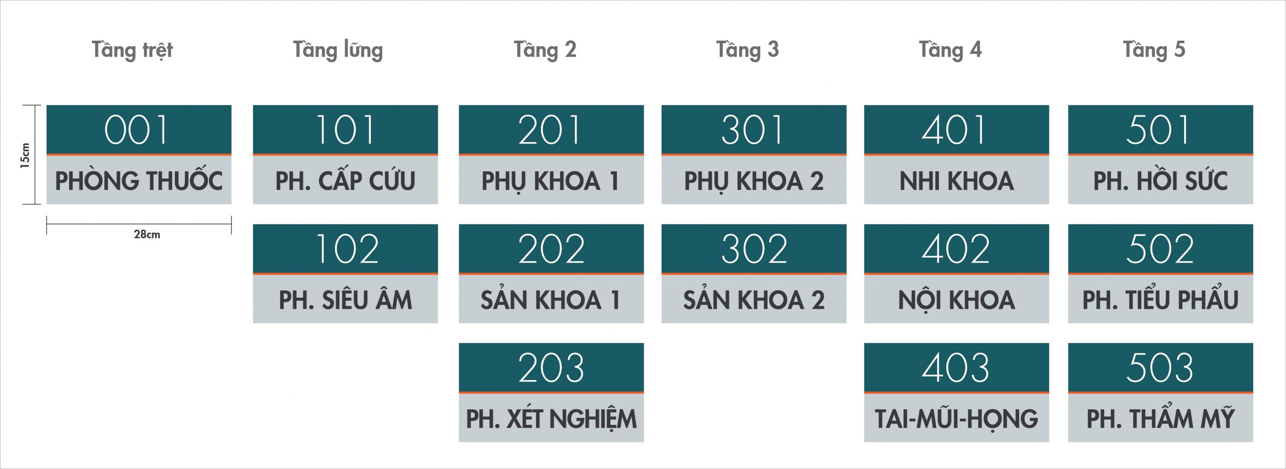Select the 501 PH. HỒI SỨC sign

1161,155
